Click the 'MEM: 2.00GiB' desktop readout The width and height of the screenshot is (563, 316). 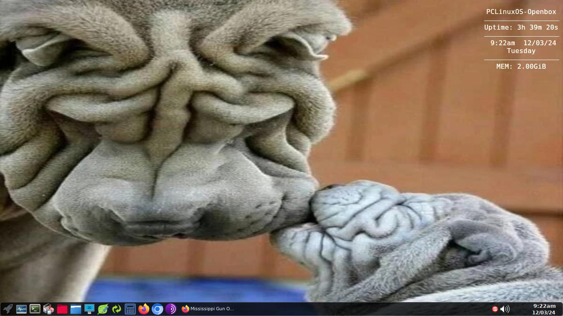point(521,66)
